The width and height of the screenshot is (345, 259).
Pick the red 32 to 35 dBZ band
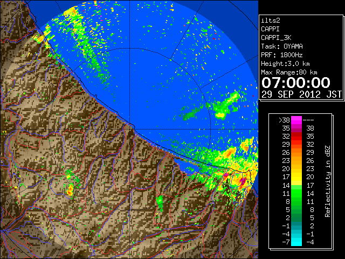pyautogui.click(x=296, y=137)
